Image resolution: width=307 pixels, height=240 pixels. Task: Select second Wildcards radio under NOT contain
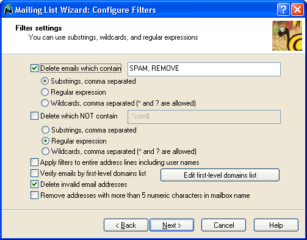[x=45, y=151]
